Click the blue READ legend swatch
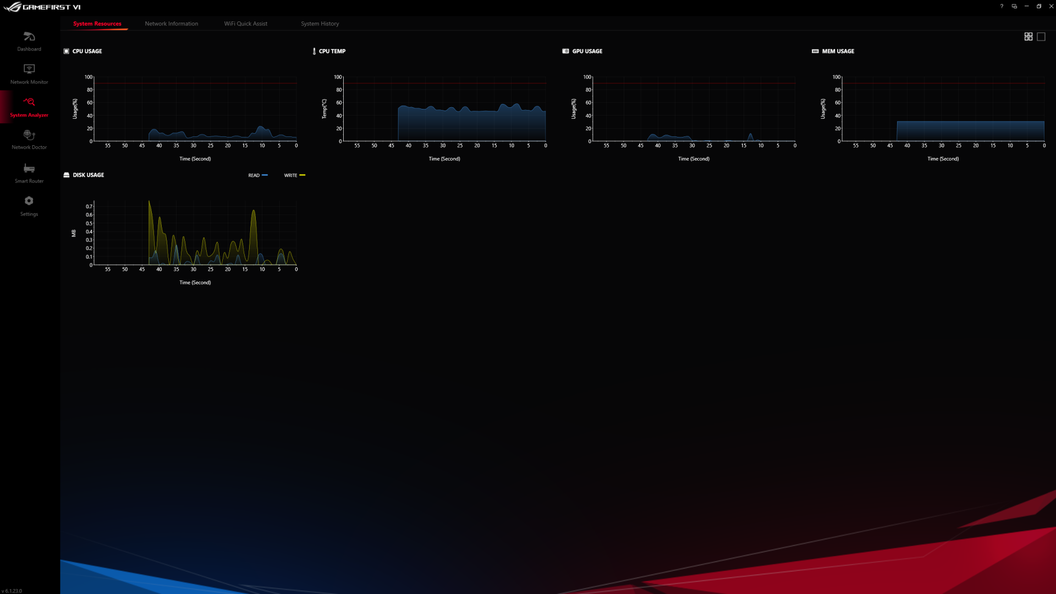This screenshot has width=1056, height=594. pyautogui.click(x=265, y=175)
